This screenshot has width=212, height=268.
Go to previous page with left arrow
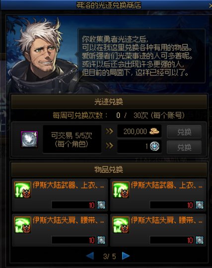(x=90, y=256)
